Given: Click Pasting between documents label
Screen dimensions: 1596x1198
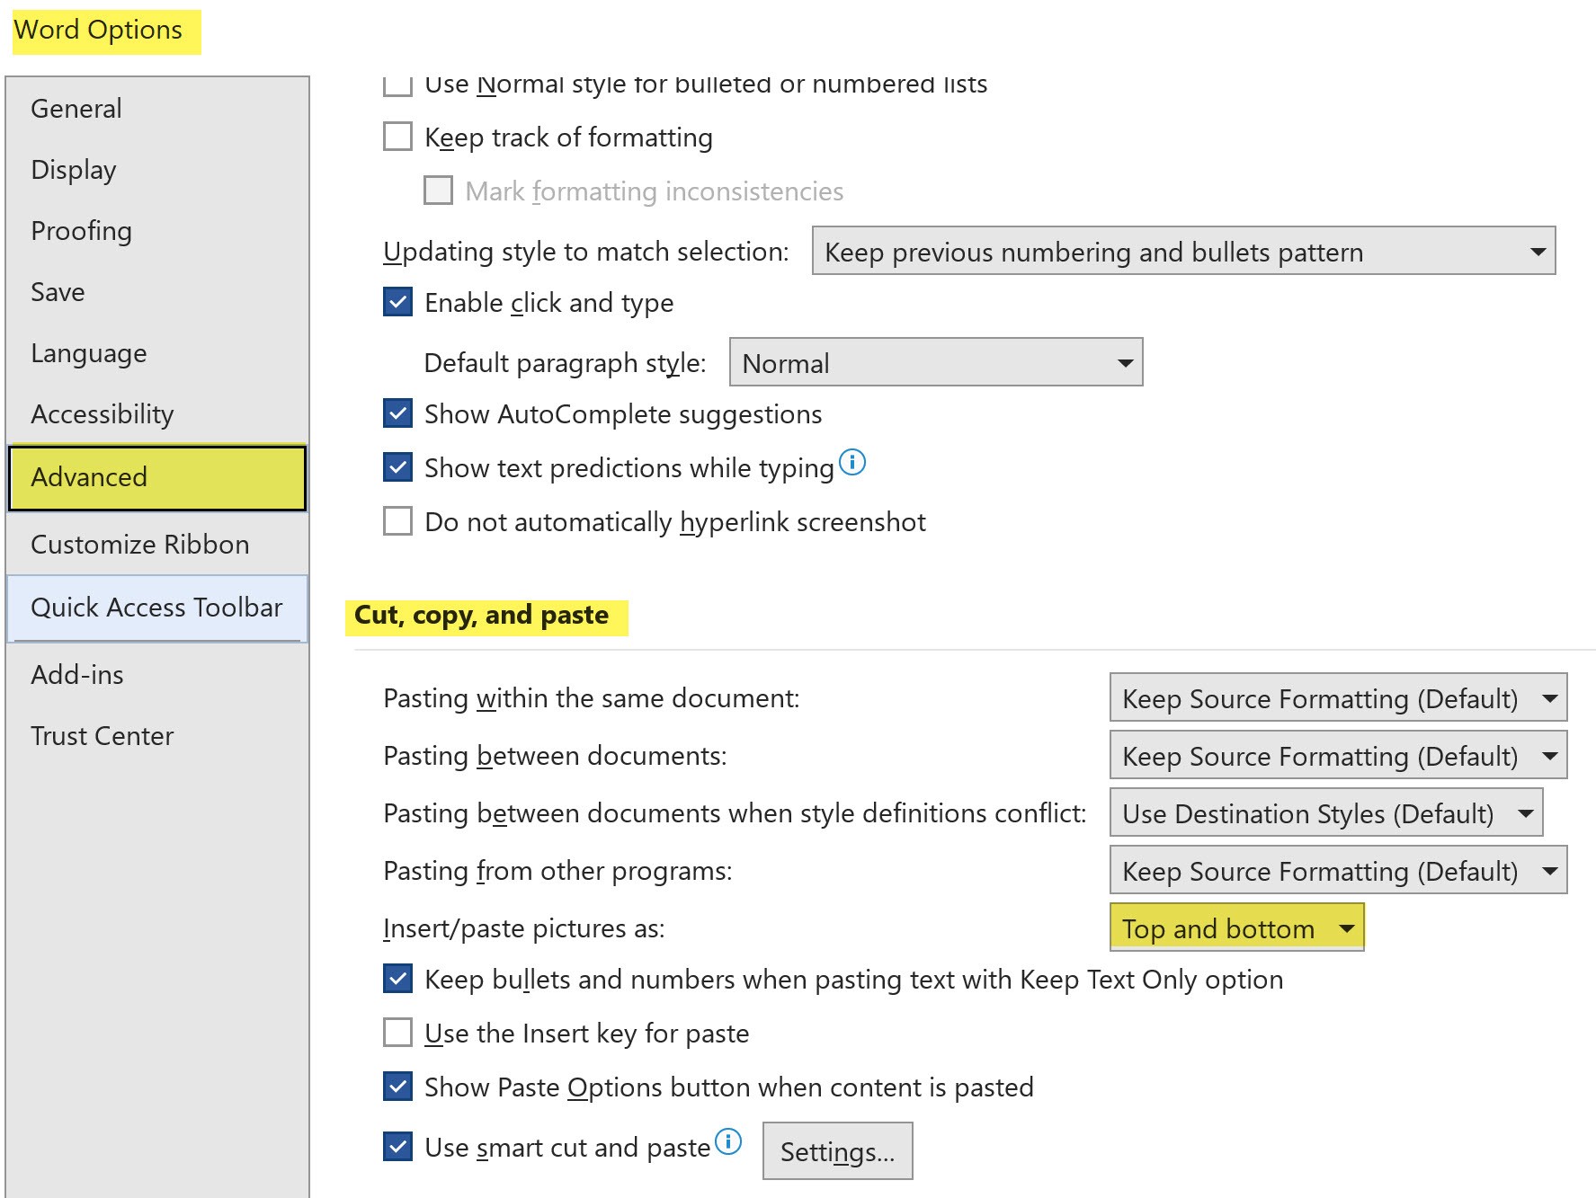Looking at the screenshot, I should (555, 756).
